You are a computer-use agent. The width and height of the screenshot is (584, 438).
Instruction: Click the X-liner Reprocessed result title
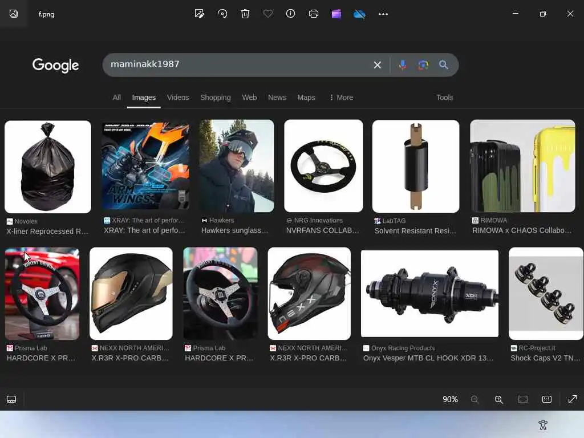47,232
